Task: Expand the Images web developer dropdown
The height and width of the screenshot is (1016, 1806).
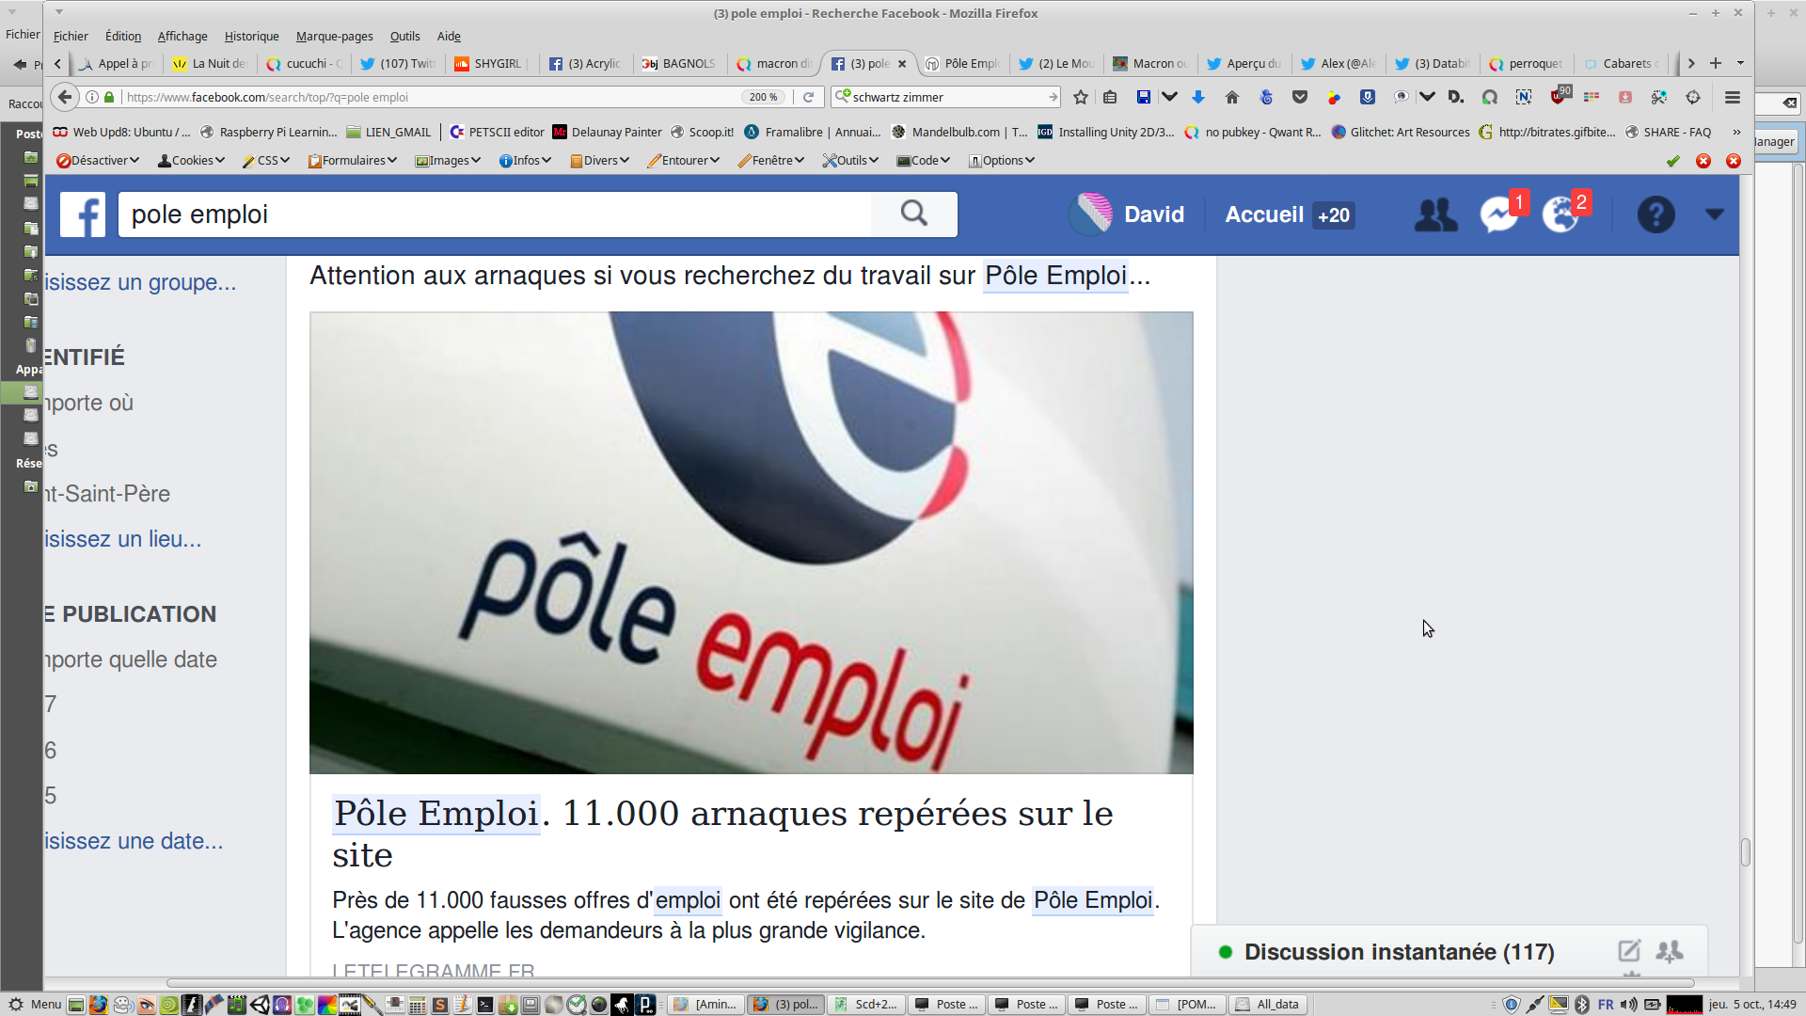Action: coord(449,161)
